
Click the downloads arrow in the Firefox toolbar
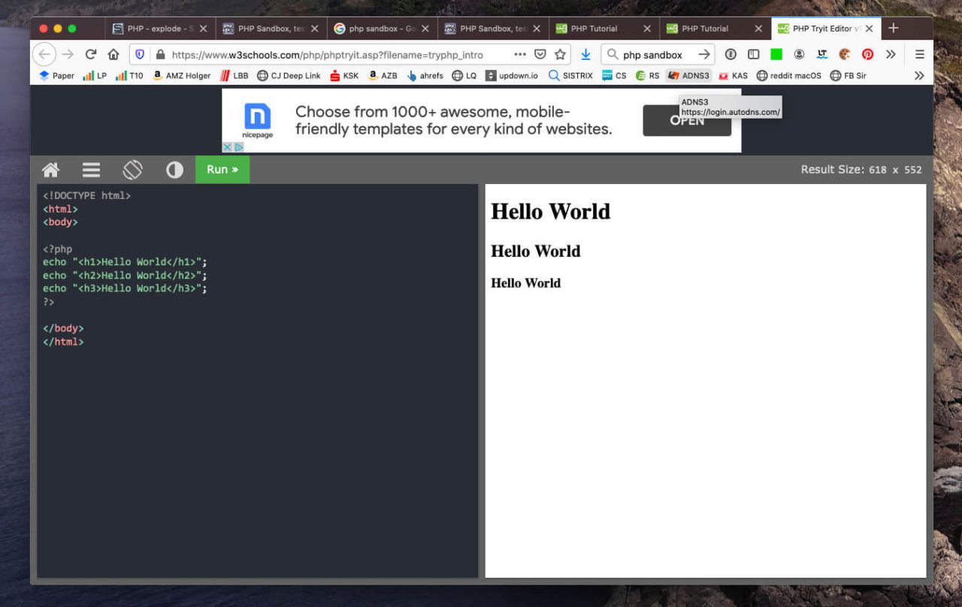tap(585, 54)
